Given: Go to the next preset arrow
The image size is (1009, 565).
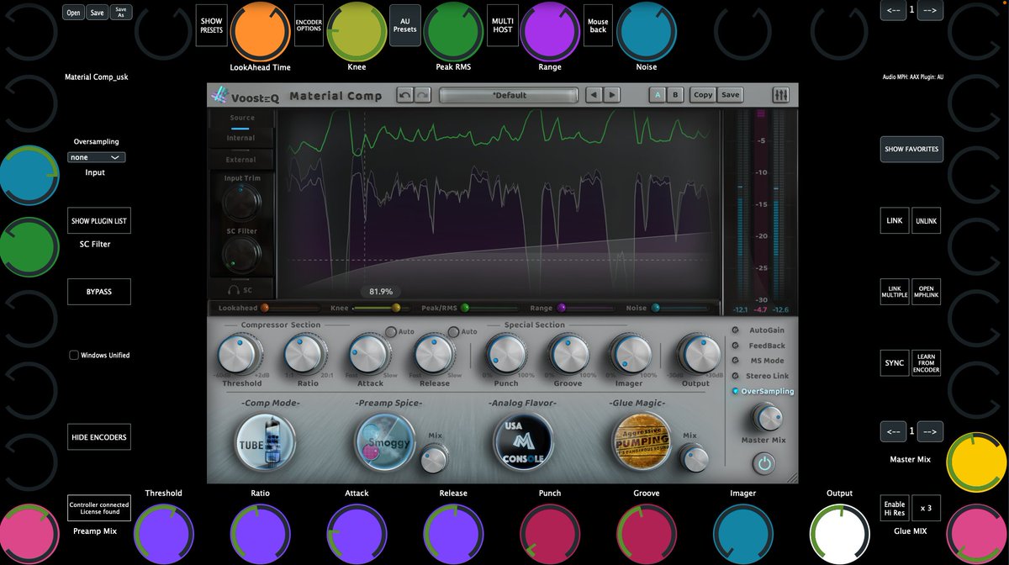Looking at the screenshot, I should (612, 95).
